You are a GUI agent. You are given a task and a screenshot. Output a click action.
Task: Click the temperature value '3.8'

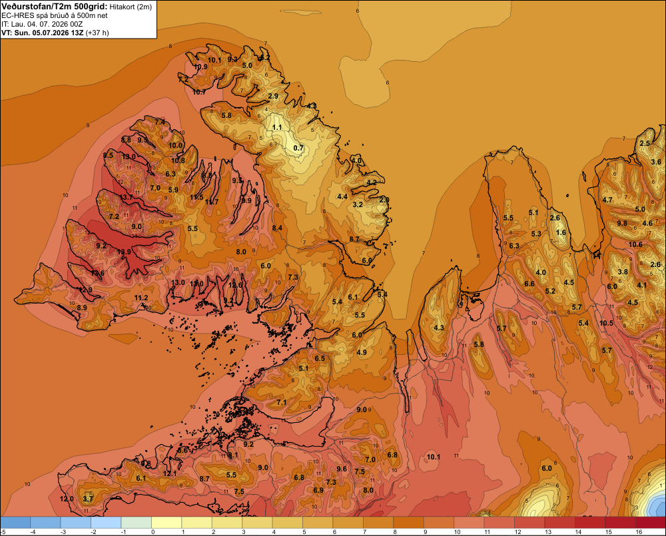click(x=623, y=272)
